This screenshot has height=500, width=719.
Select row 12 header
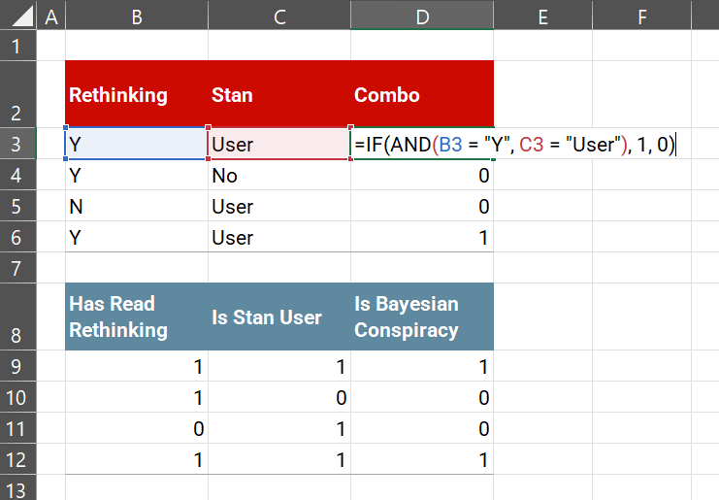coord(17,459)
